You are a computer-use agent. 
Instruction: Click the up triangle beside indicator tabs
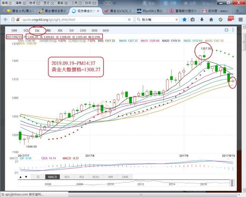tap(20, 177)
